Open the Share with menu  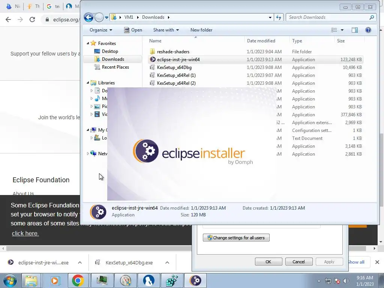pos(166,30)
